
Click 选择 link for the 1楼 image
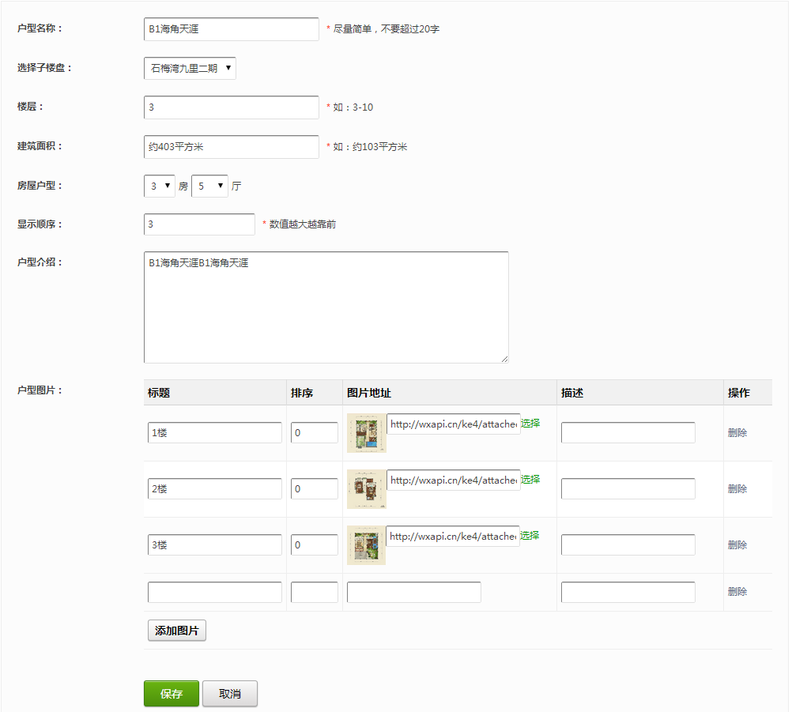coord(530,423)
